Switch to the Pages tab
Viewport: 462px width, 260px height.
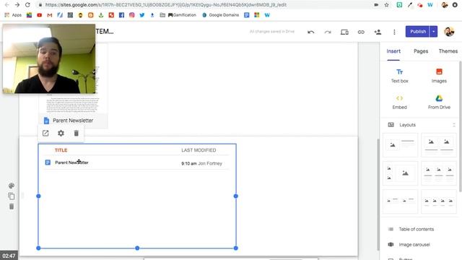point(421,51)
